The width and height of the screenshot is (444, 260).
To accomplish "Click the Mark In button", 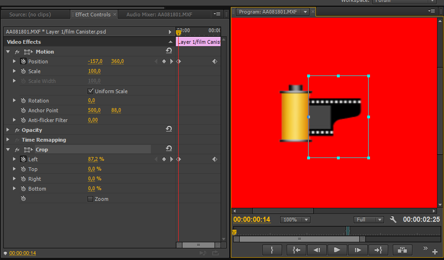I will click(272, 250).
